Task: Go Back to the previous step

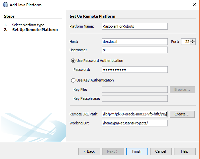Action: [89, 151]
